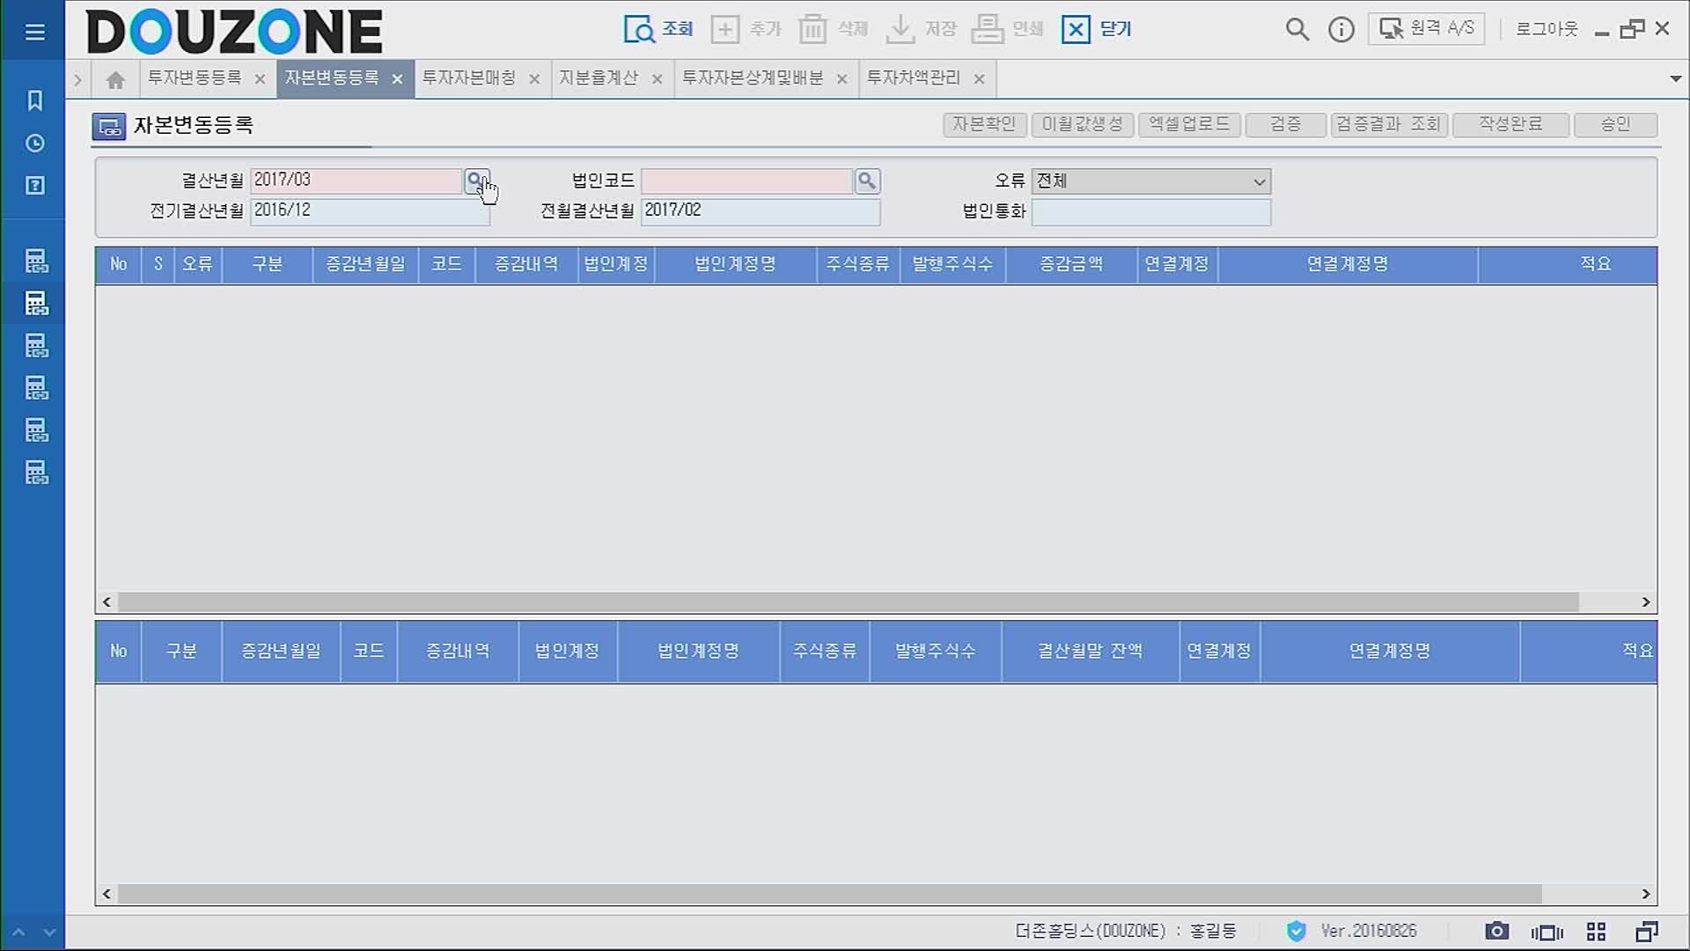Screen dimensions: 1690x951
Task: Click the 검증결과 조회 button
Action: 1389,124
